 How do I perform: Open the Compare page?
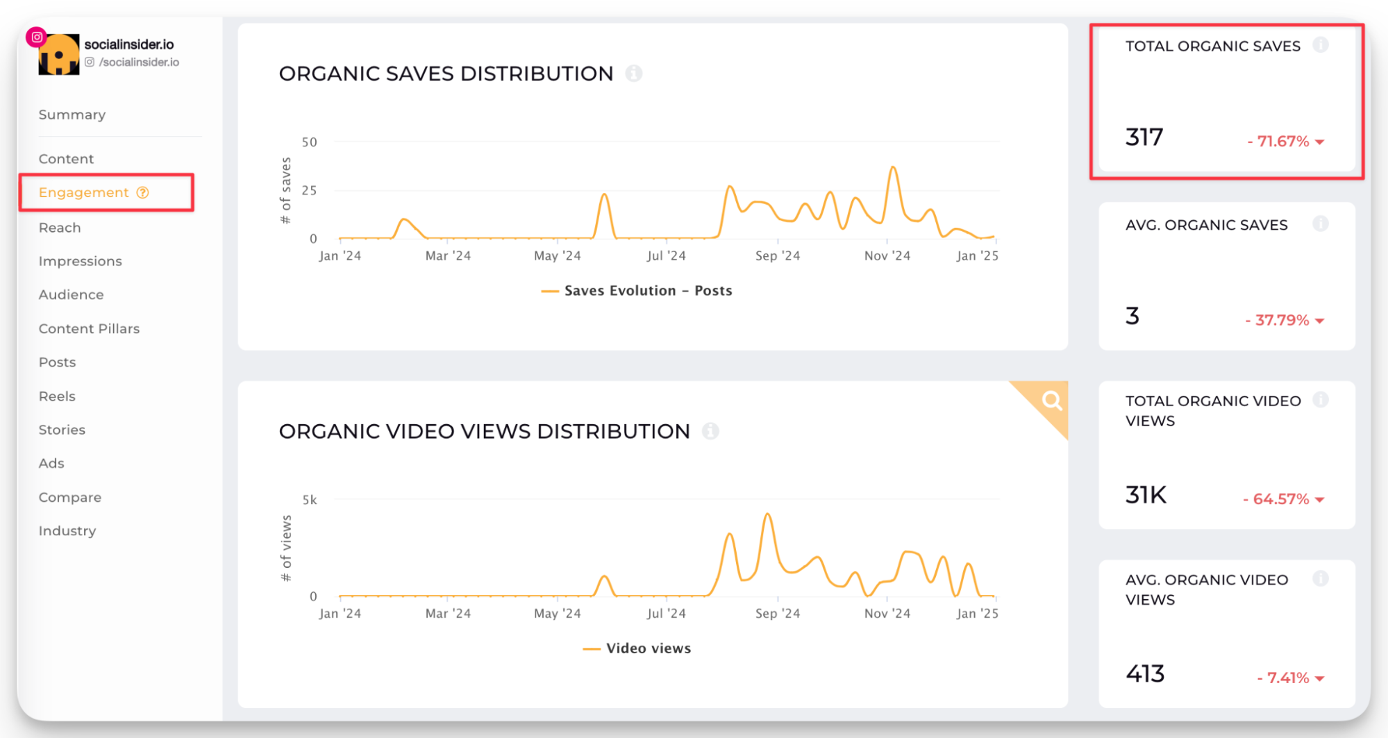(70, 497)
